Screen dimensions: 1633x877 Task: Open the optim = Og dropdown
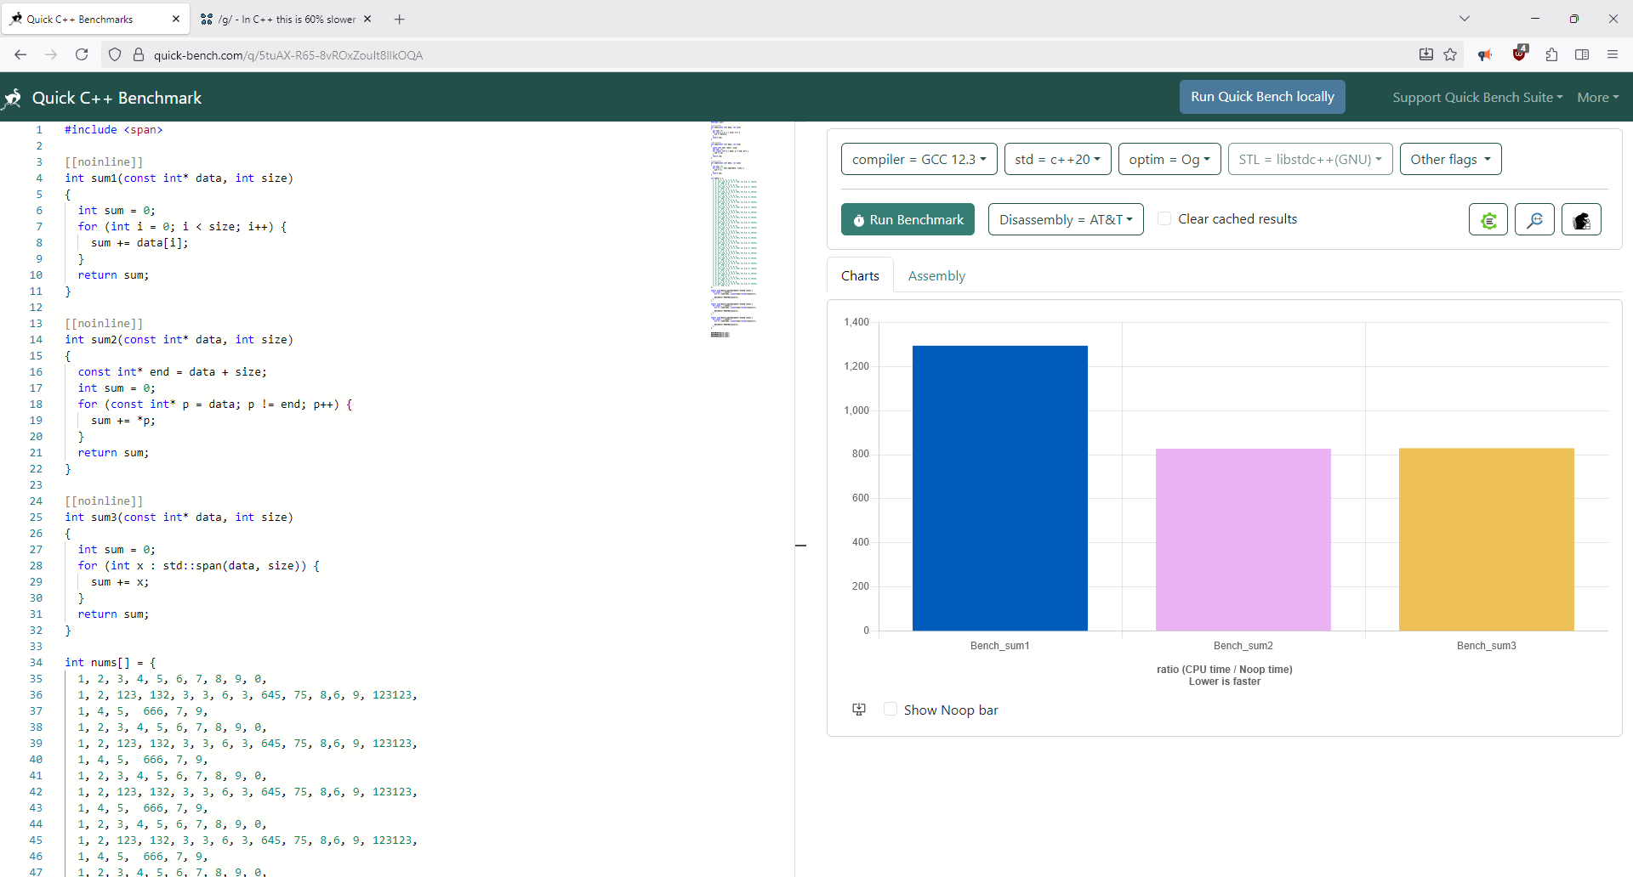pyautogui.click(x=1169, y=159)
